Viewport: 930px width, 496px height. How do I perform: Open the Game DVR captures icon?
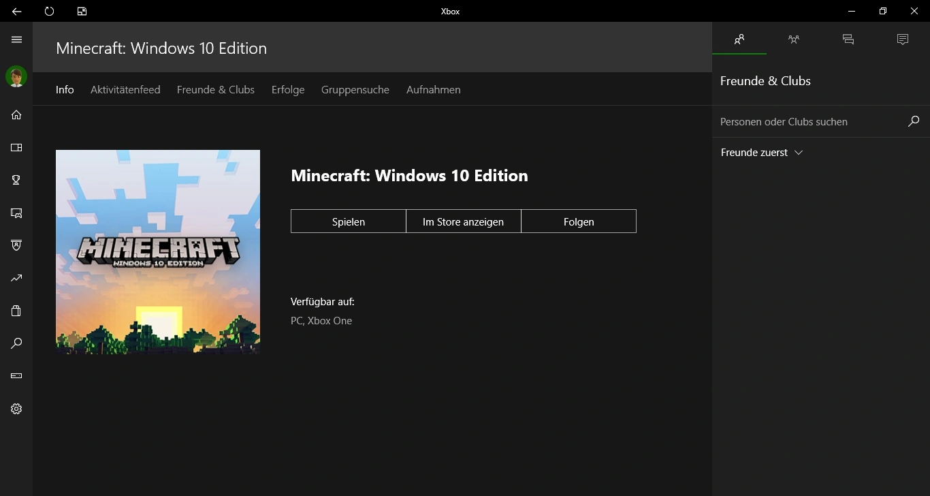(16, 213)
